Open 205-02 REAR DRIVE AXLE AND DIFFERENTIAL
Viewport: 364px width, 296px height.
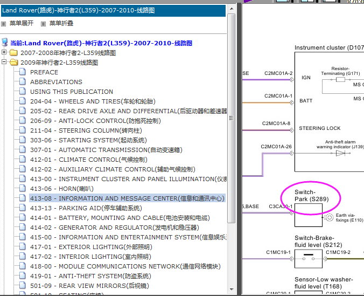tap(128, 111)
